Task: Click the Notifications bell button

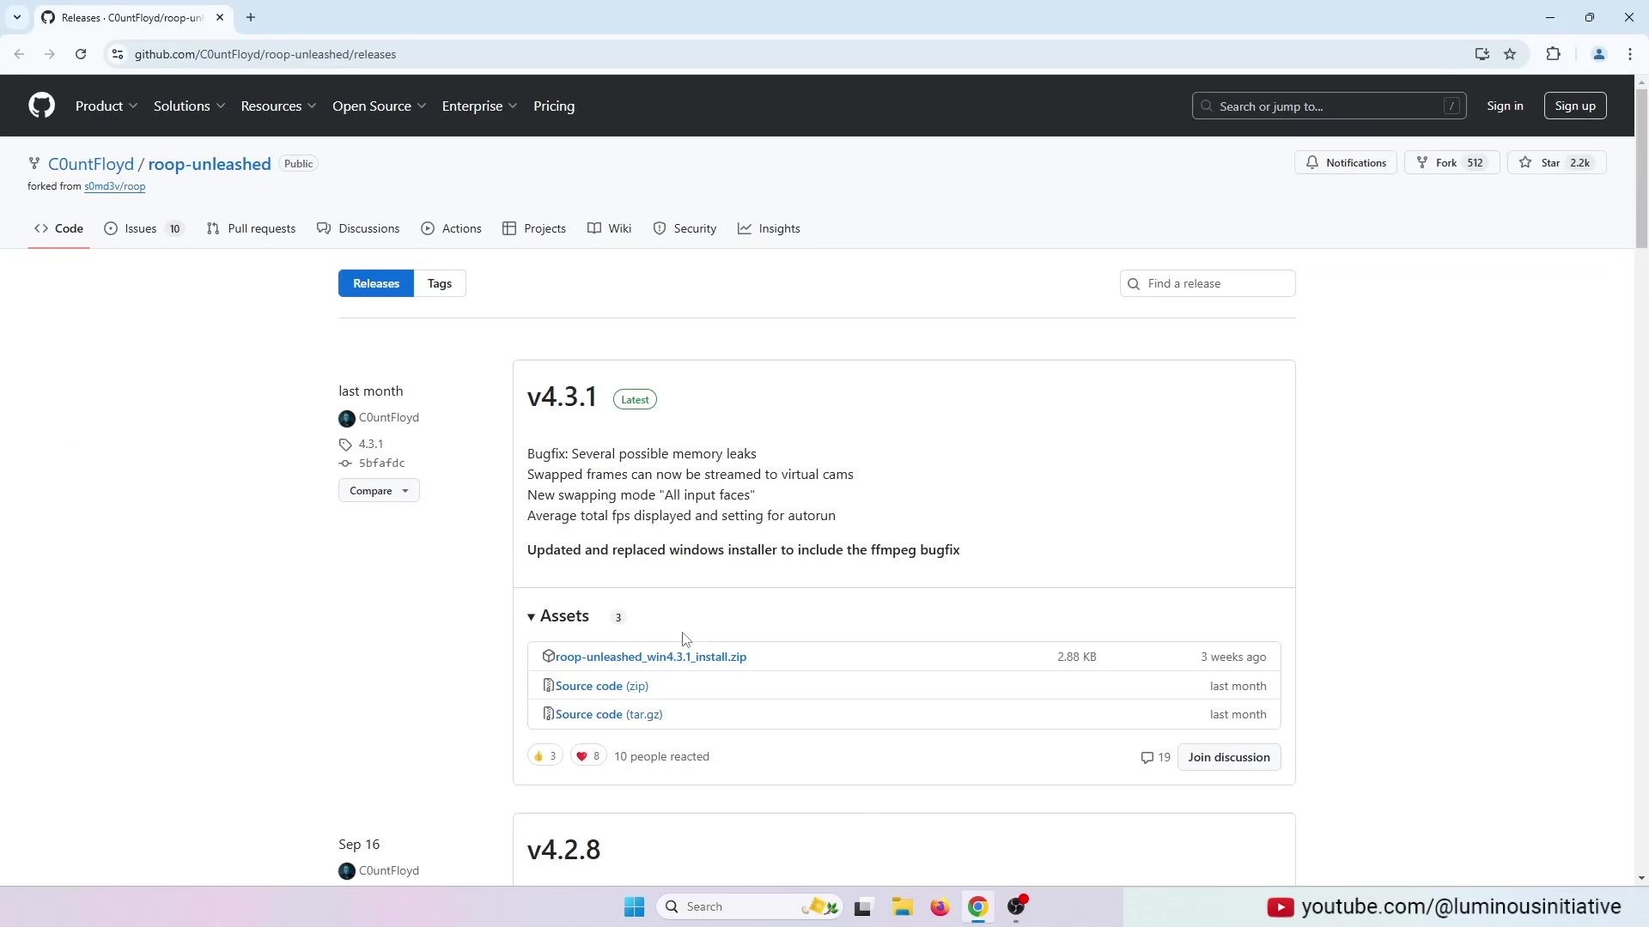Action: coord(1345,163)
